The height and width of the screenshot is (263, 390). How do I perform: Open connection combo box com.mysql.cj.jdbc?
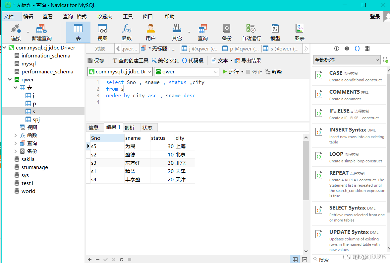(x=120, y=72)
